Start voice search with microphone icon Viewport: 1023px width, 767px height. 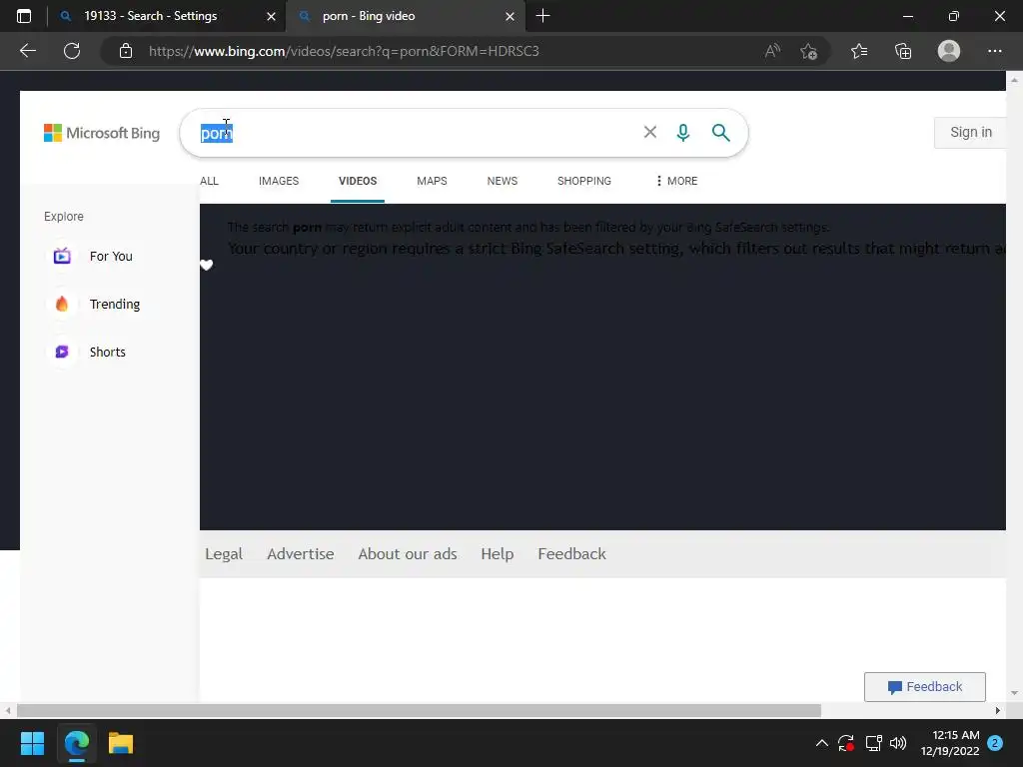683,133
